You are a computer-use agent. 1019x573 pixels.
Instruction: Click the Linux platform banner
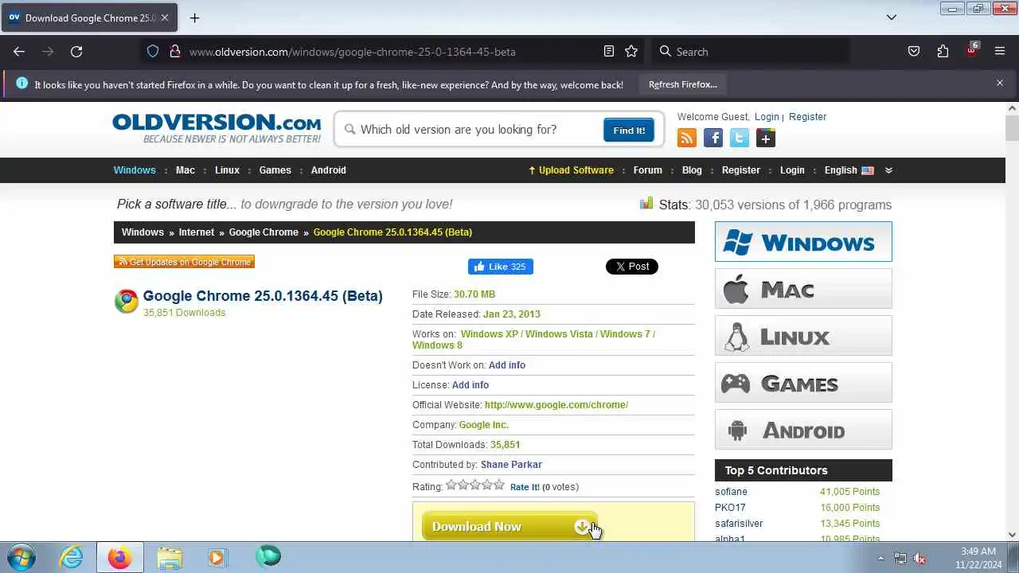pyautogui.click(x=803, y=335)
